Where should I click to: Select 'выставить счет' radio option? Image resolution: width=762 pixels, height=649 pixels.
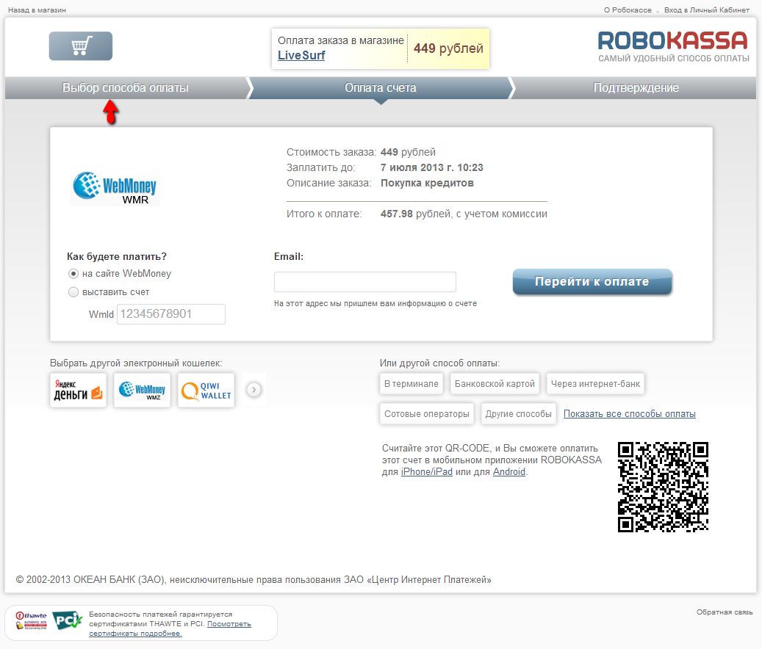[x=73, y=292]
